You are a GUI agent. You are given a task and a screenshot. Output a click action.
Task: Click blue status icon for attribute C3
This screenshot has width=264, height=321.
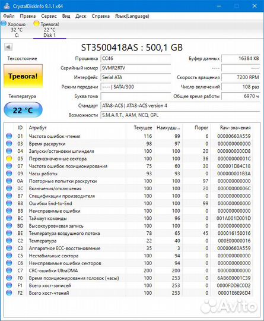(9, 248)
